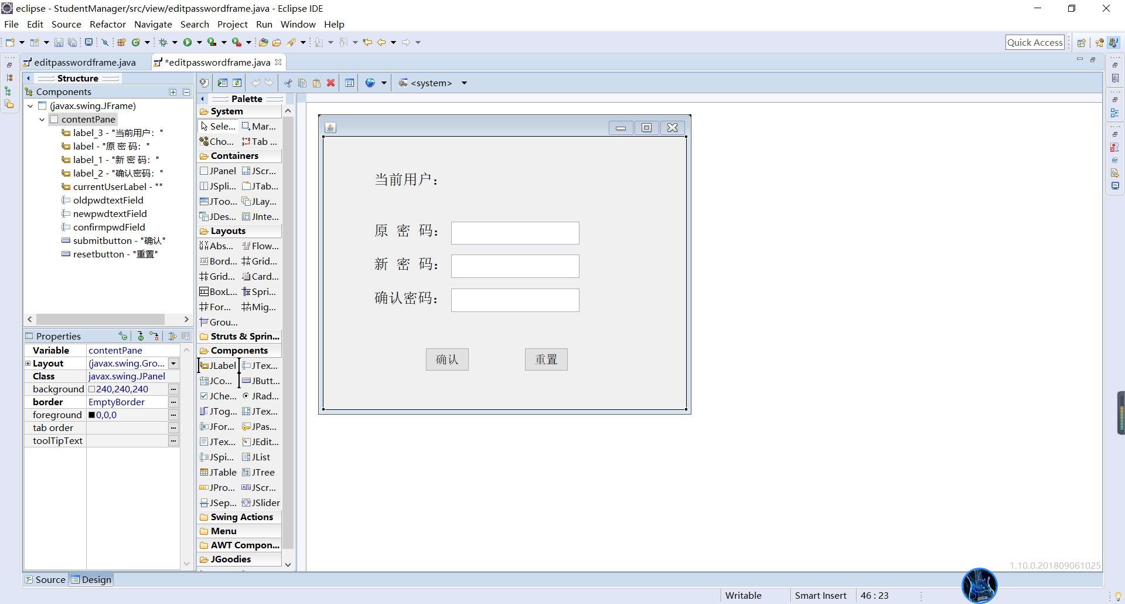Image resolution: width=1125 pixels, height=604 pixels.
Task: Open the Refactor menu
Action: [108, 24]
